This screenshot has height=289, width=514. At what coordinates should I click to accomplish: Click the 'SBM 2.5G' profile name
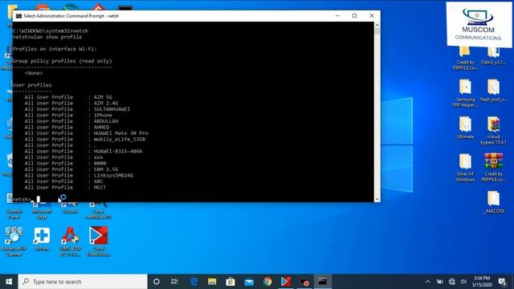pyautogui.click(x=106, y=169)
